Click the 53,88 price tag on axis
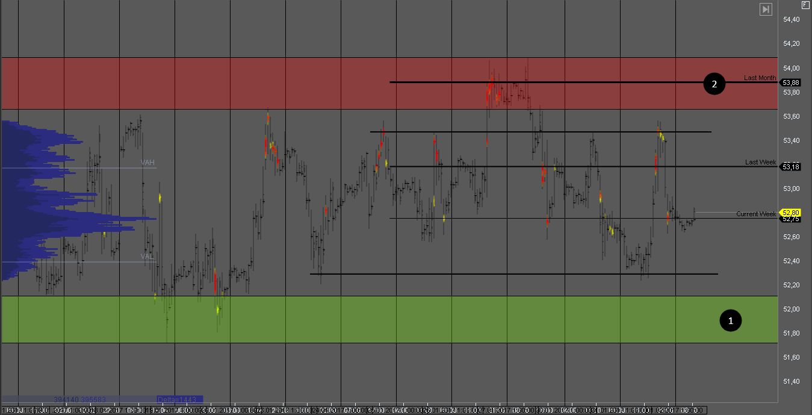 pos(791,83)
